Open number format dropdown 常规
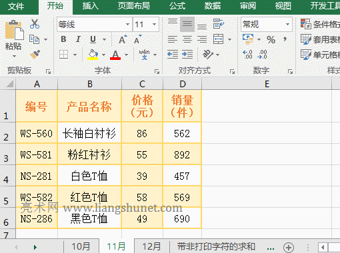The image size is (340, 253). point(287,24)
